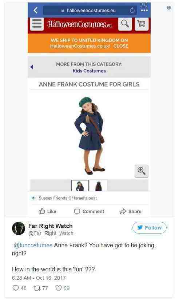Select the second costume thumbnail
Image resolution: width=179 pixels, height=299 pixels.
(x=98, y=186)
